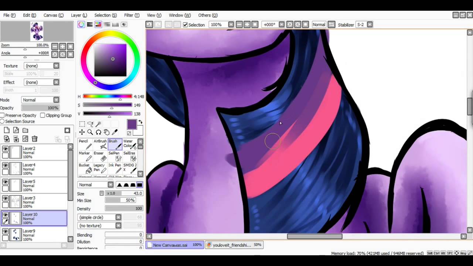Enable the Clipping Group checkbox
Viewport: 473px width, 266px height.
[x=42, y=115]
